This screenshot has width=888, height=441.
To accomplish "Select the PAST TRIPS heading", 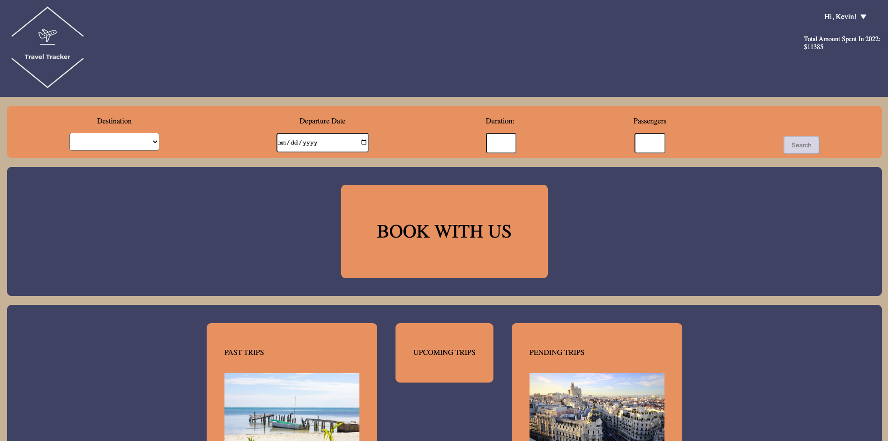I will pos(244,352).
